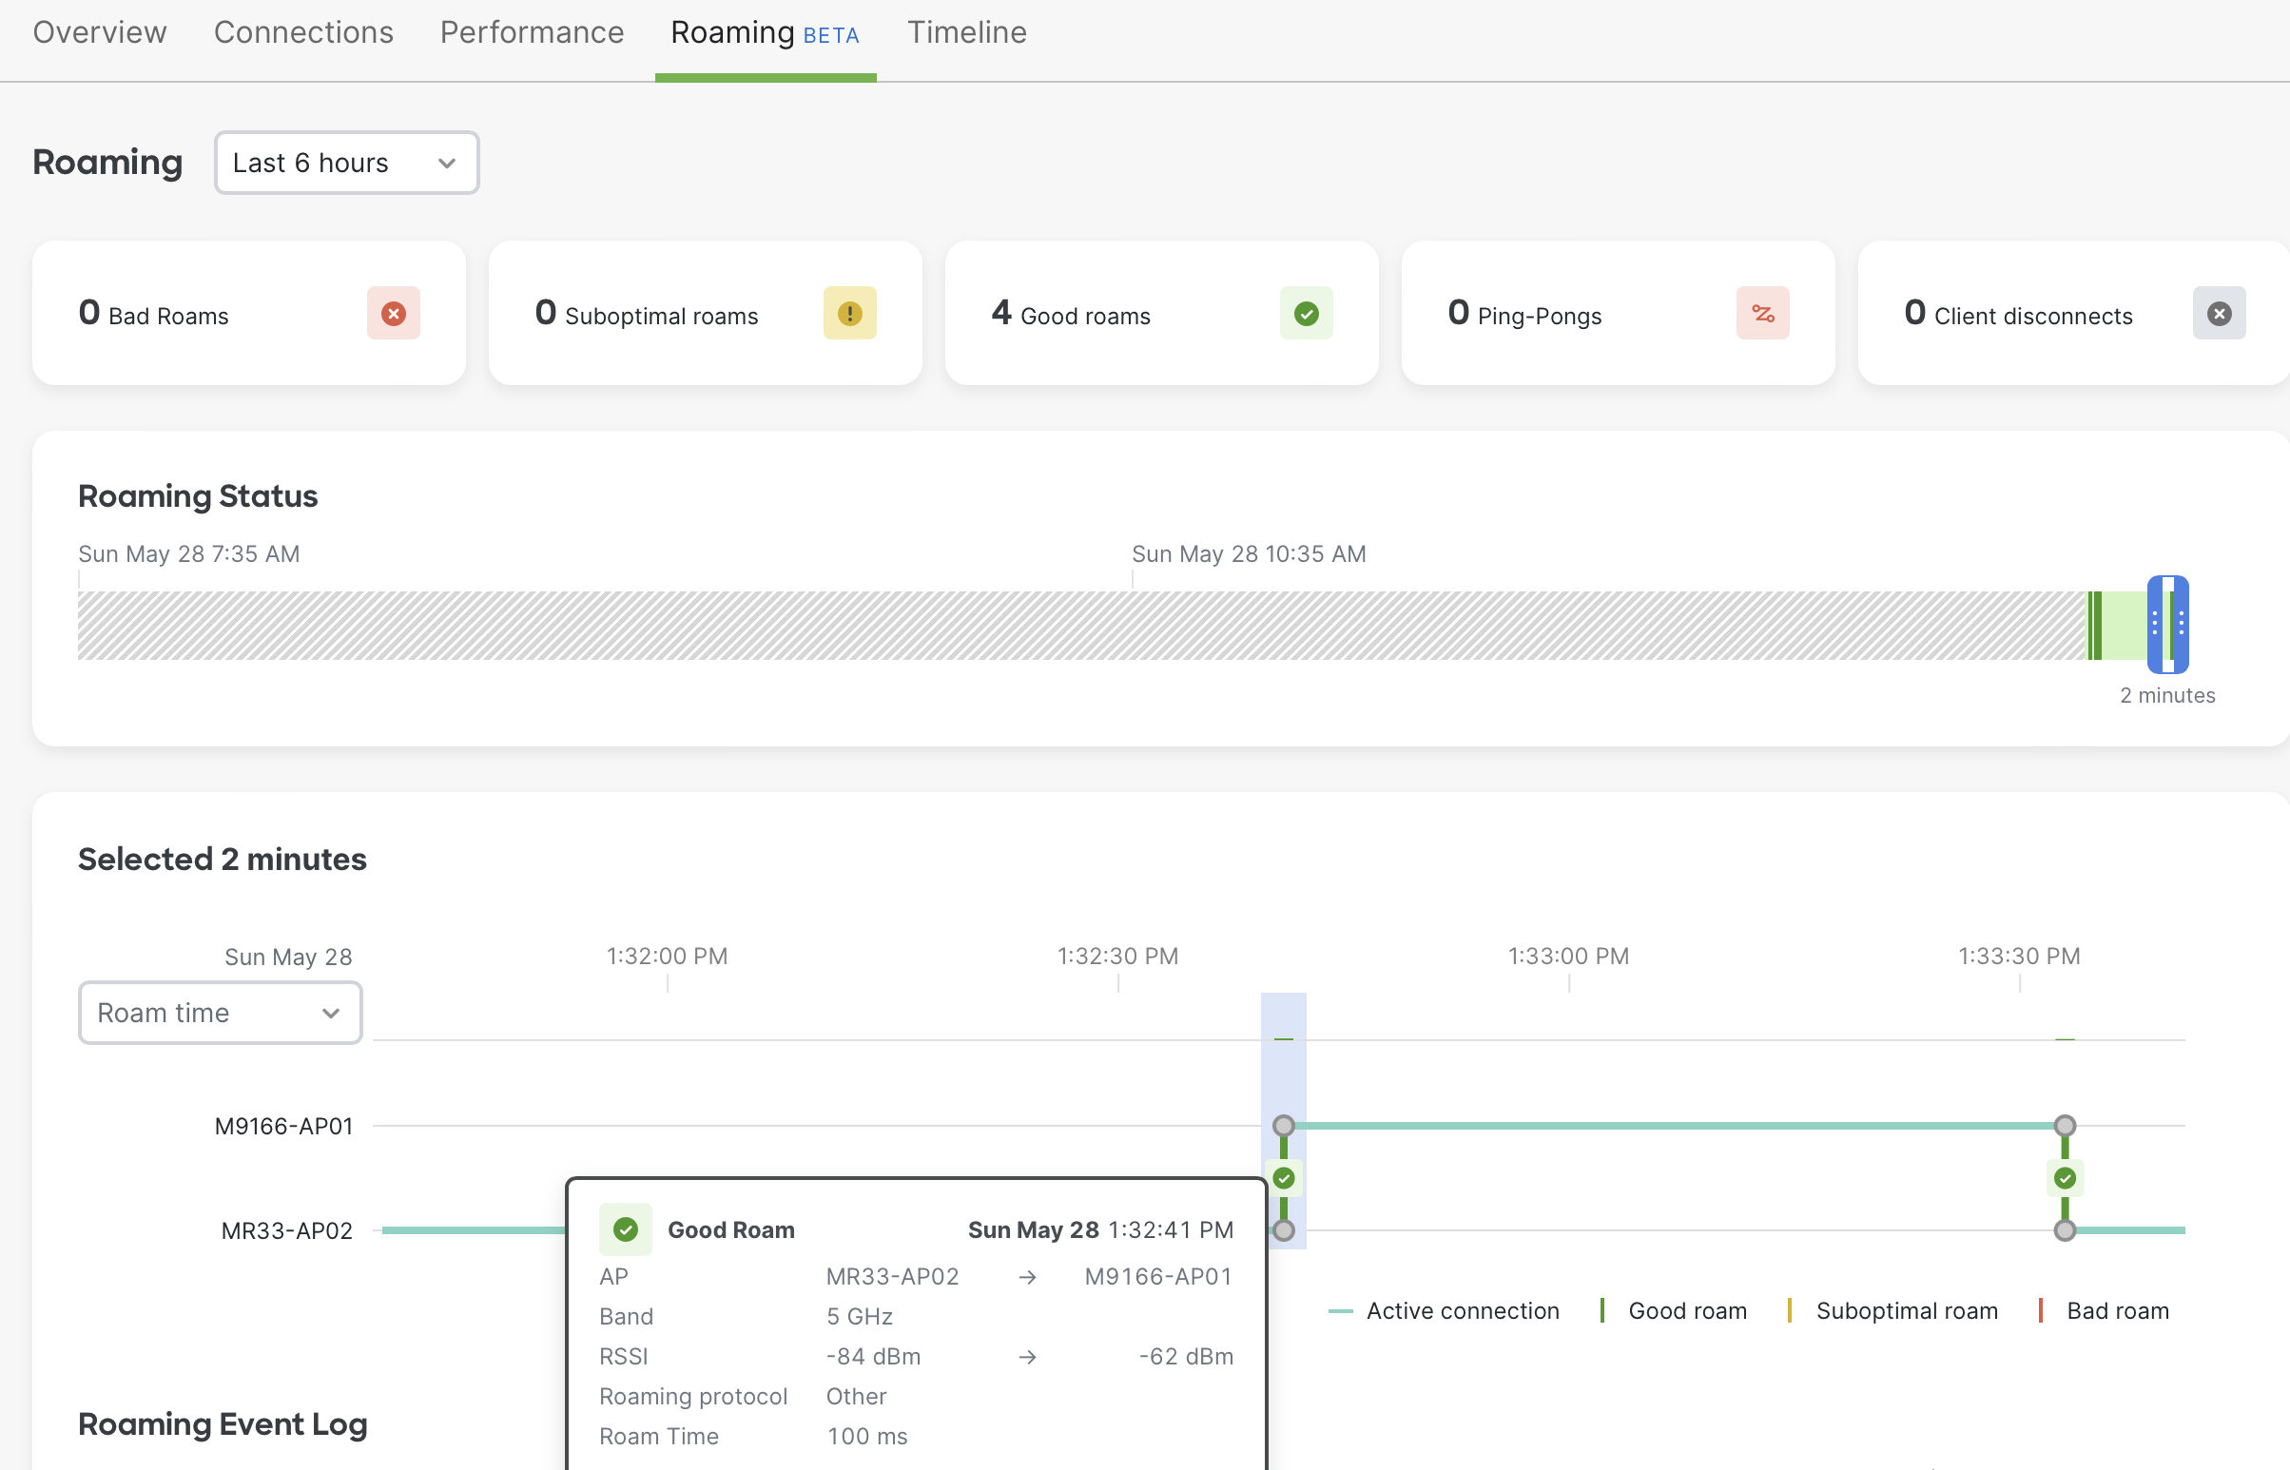Click the Good Roam check icon in the tooltip
This screenshot has height=1470, width=2290.
click(x=625, y=1229)
